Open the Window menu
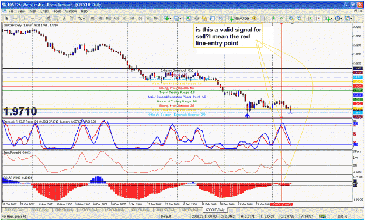The height and width of the screenshot is (220, 365). pyautogui.click(x=71, y=11)
